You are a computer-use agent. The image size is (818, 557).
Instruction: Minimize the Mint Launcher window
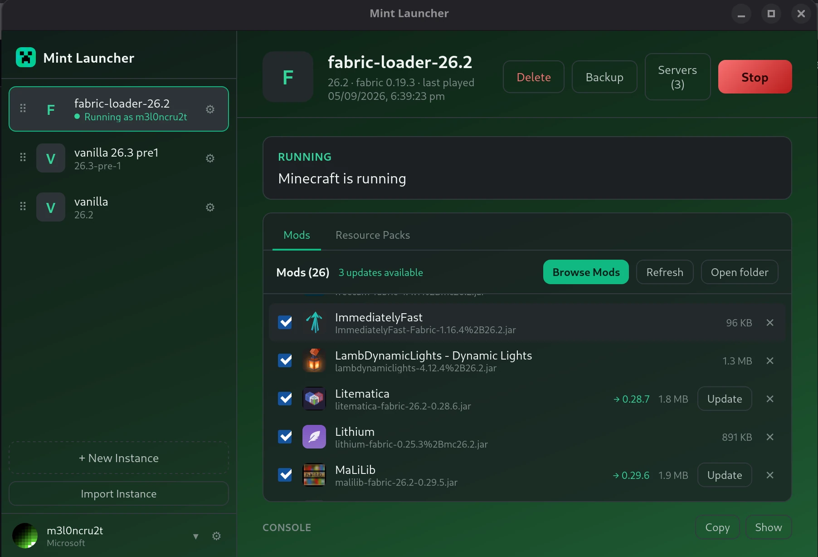click(x=741, y=14)
